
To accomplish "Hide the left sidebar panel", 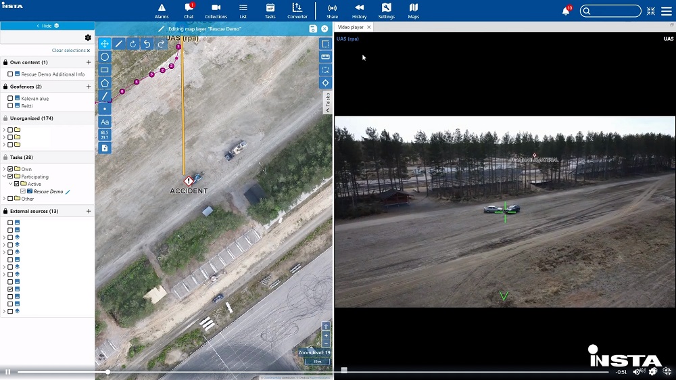I will click(47, 26).
